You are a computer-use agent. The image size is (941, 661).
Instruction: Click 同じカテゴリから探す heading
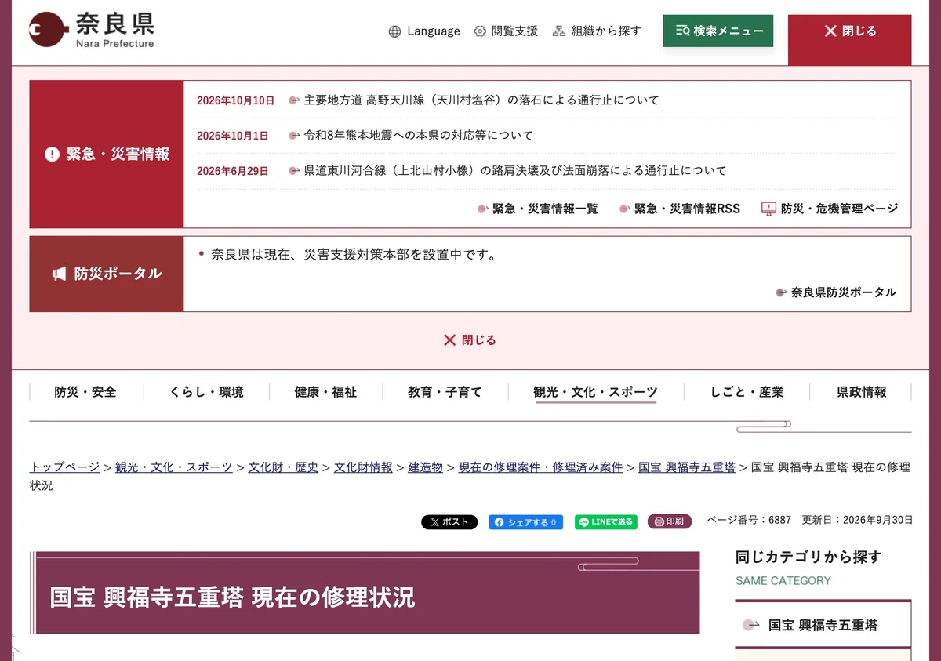pyautogui.click(x=808, y=557)
